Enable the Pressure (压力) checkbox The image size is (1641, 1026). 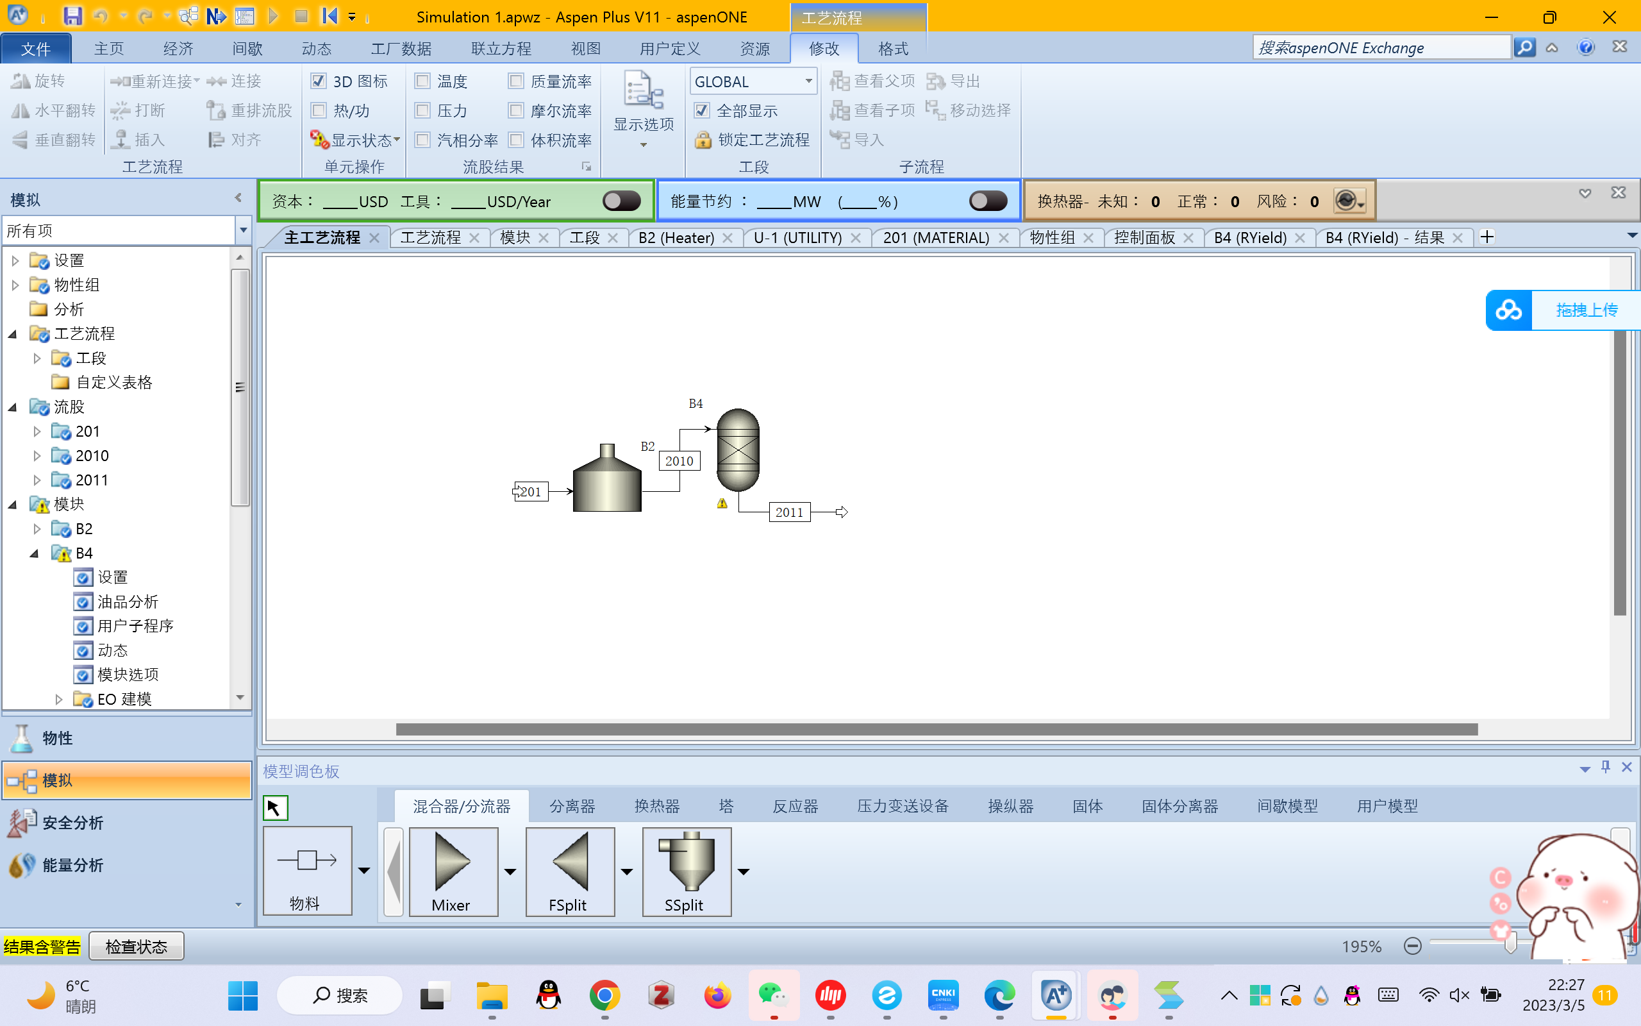[x=422, y=110]
